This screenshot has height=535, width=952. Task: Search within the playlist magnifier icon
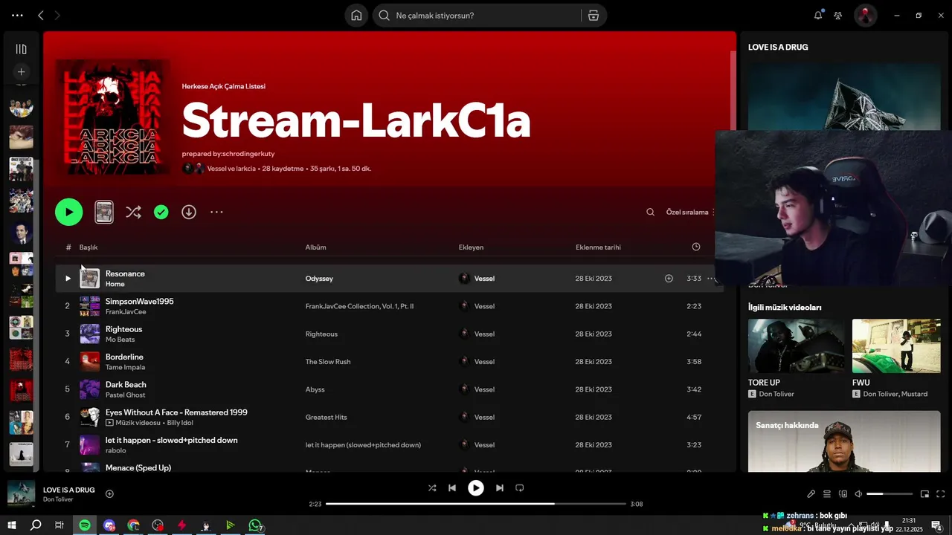coord(650,212)
